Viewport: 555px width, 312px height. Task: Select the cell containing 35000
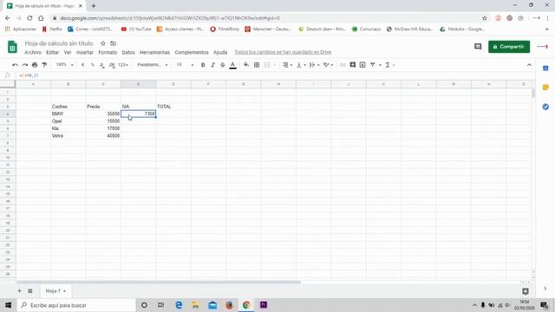[x=103, y=114]
